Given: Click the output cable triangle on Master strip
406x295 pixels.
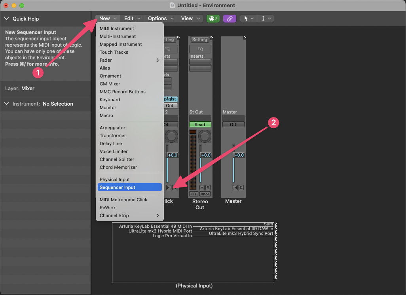Looking at the screenshot, I should pos(245,38).
